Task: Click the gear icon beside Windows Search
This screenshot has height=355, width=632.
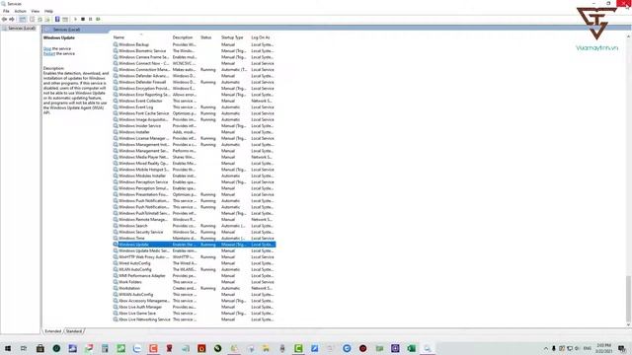Action: click(x=116, y=226)
